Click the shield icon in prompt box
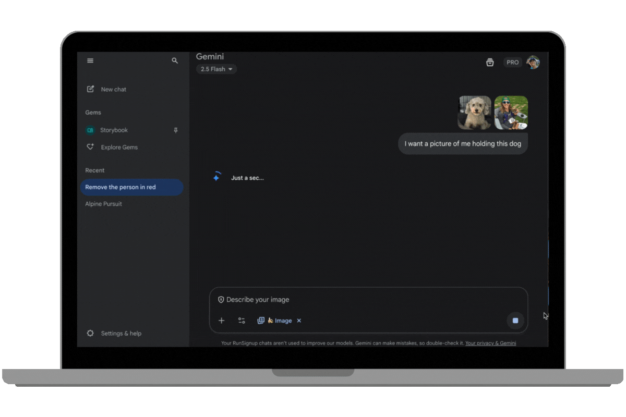The image size is (626, 417). click(x=221, y=300)
